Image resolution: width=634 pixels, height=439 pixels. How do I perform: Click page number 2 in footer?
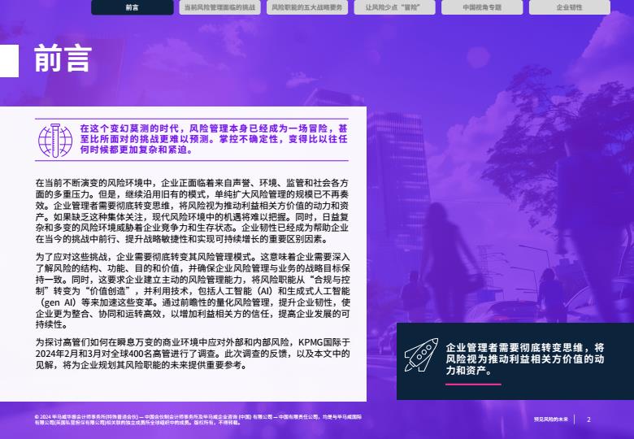[x=588, y=419]
